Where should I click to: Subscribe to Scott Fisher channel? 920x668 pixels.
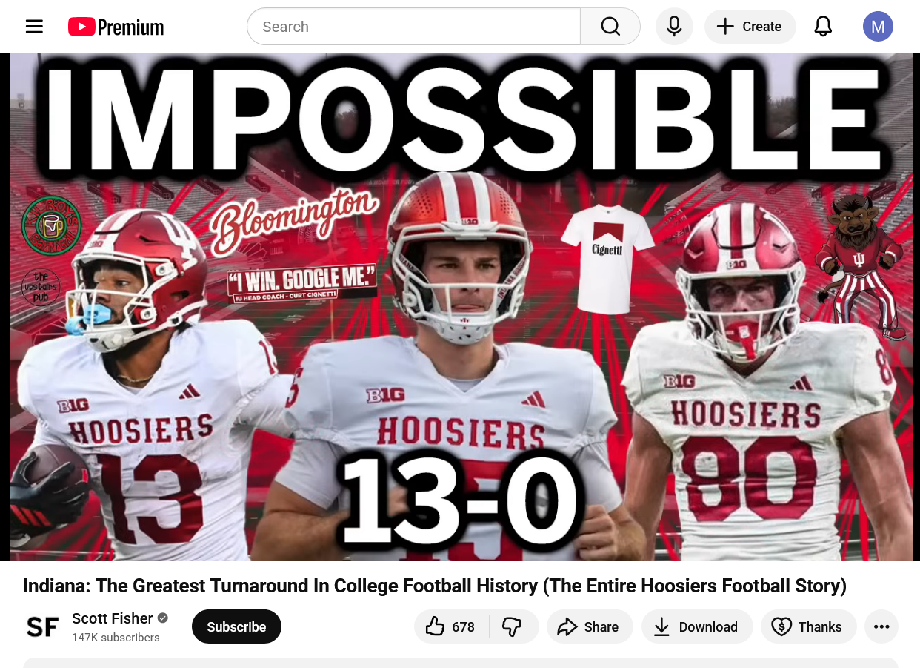tap(236, 626)
